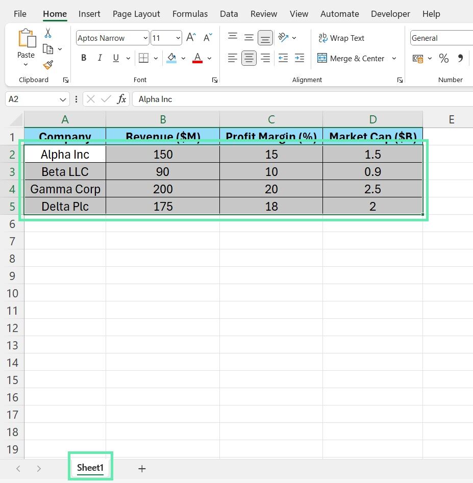The height and width of the screenshot is (483, 473).
Task: Click the Orientation text rotate icon
Action: click(x=283, y=38)
